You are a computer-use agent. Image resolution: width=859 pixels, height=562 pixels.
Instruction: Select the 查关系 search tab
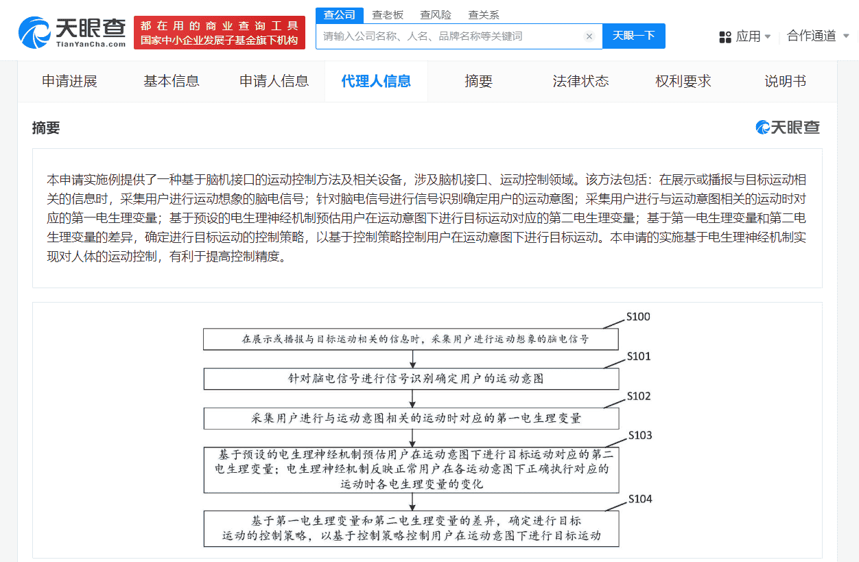[x=483, y=14]
